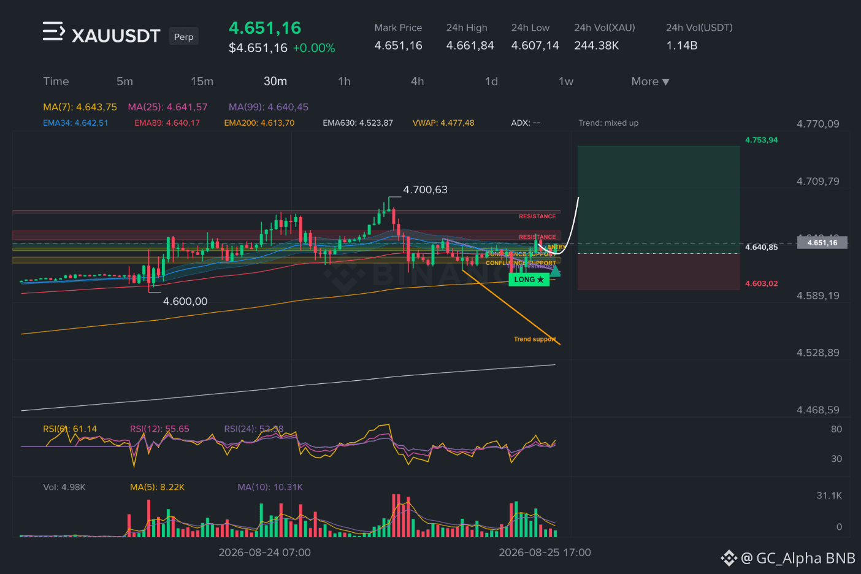Switch to the 1w timeframe
861x574 pixels.
click(565, 82)
